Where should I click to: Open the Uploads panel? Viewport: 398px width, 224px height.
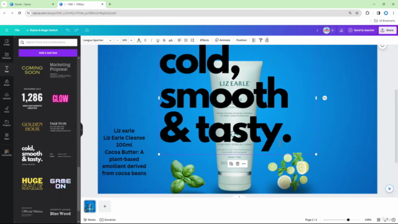(x=7, y=96)
